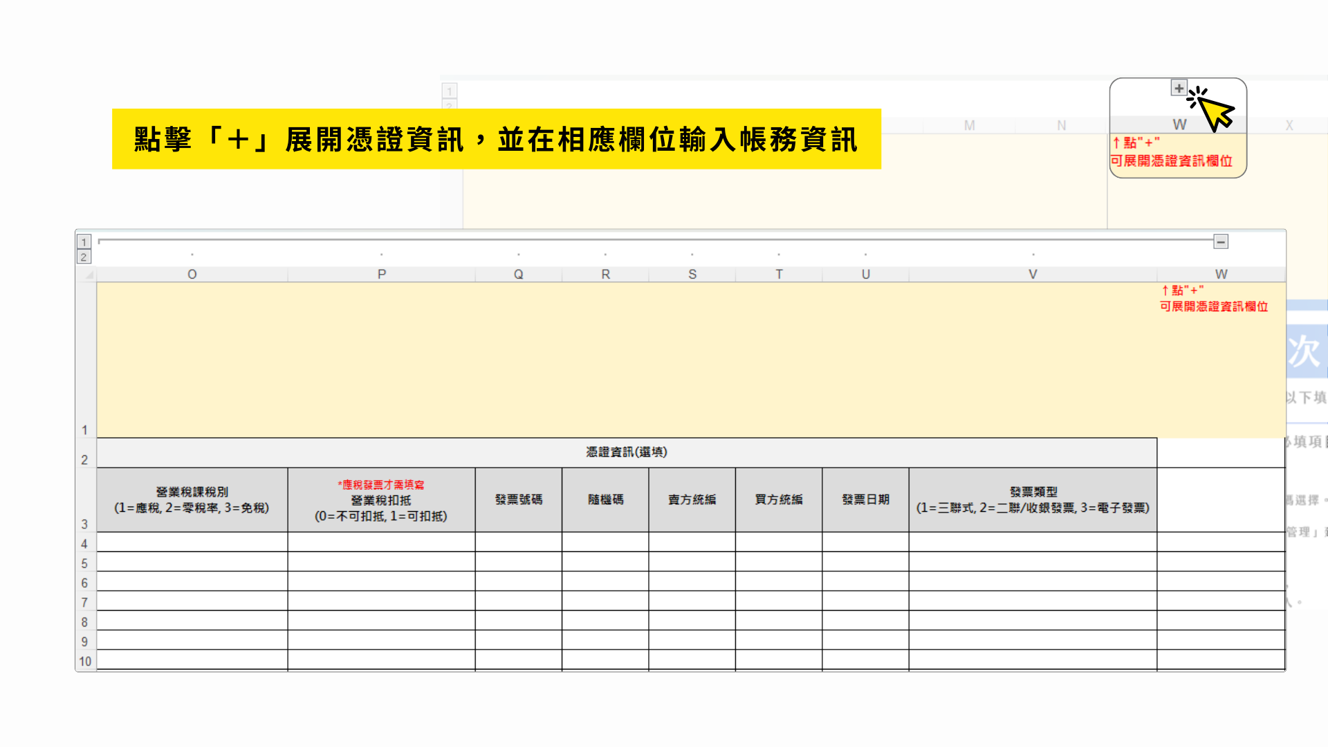Click outline level 2 button
Image resolution: width=1328 pixels, height=747 pixels.
84,257
